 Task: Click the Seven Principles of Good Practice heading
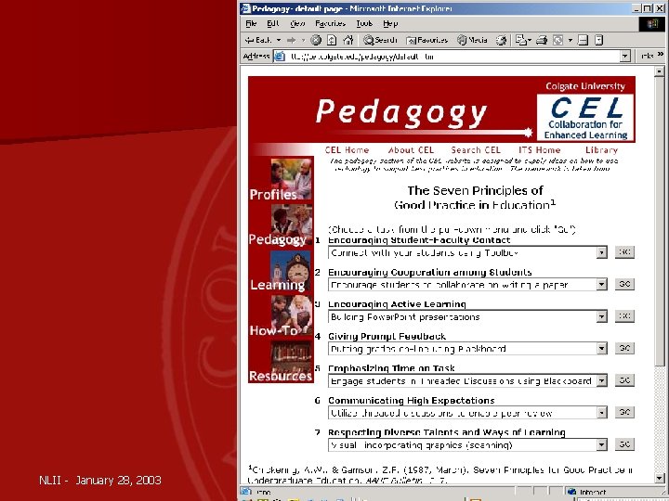coord(475,198)
